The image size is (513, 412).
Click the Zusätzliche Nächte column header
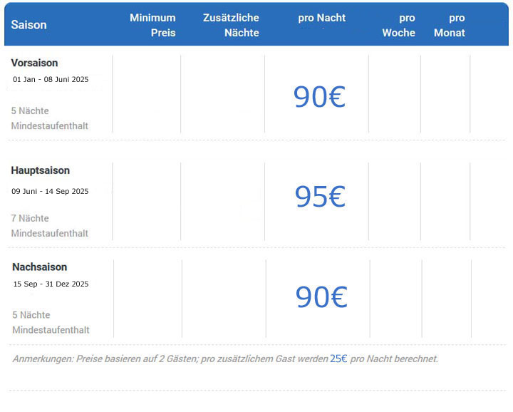231,25
